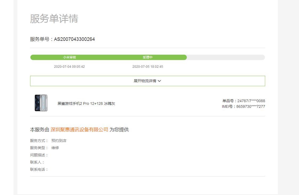
Task: Click the 联系电话 label
Action: 39,169
